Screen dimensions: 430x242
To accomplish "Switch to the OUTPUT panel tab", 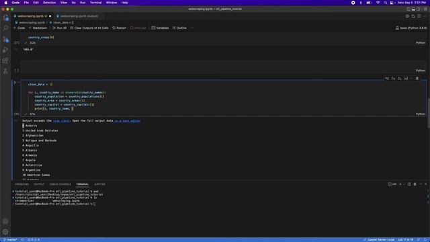I will coord(39,184).
